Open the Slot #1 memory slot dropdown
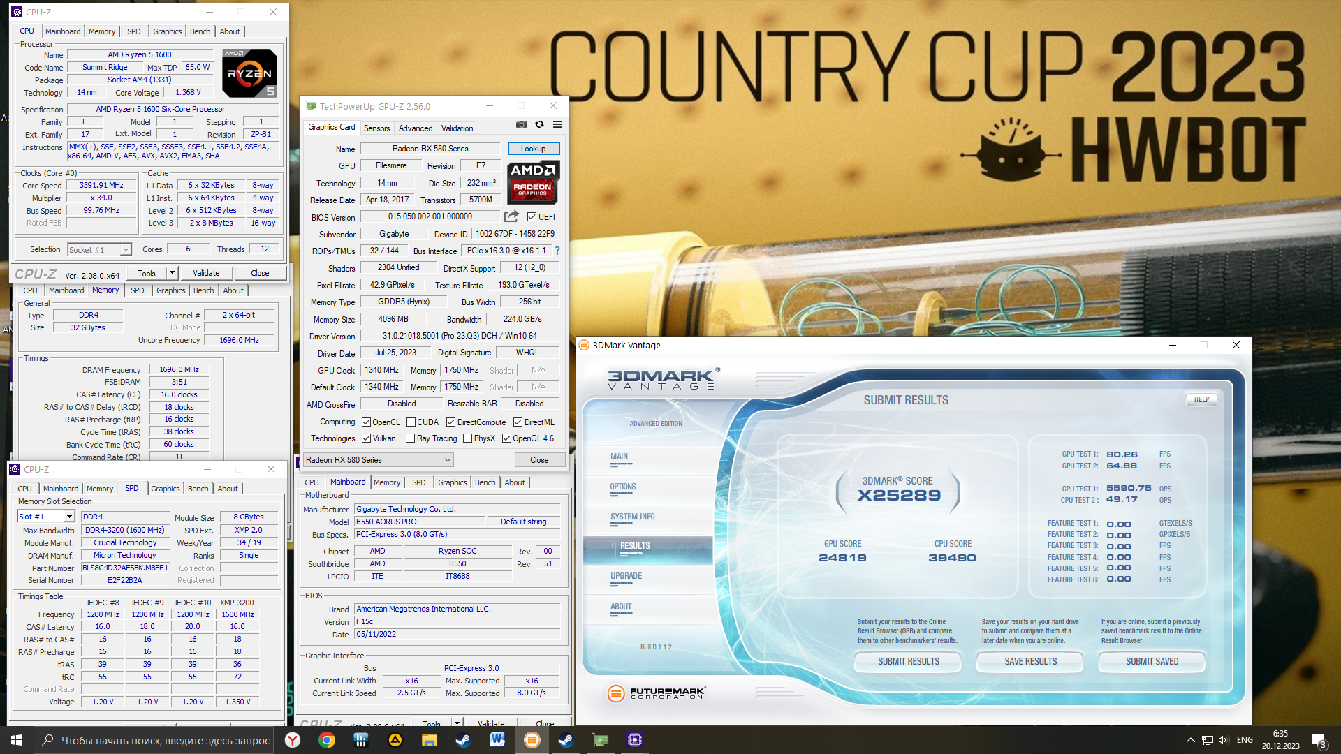The image size is (1341, 754). pyautogui.click(x=45, y=517)
